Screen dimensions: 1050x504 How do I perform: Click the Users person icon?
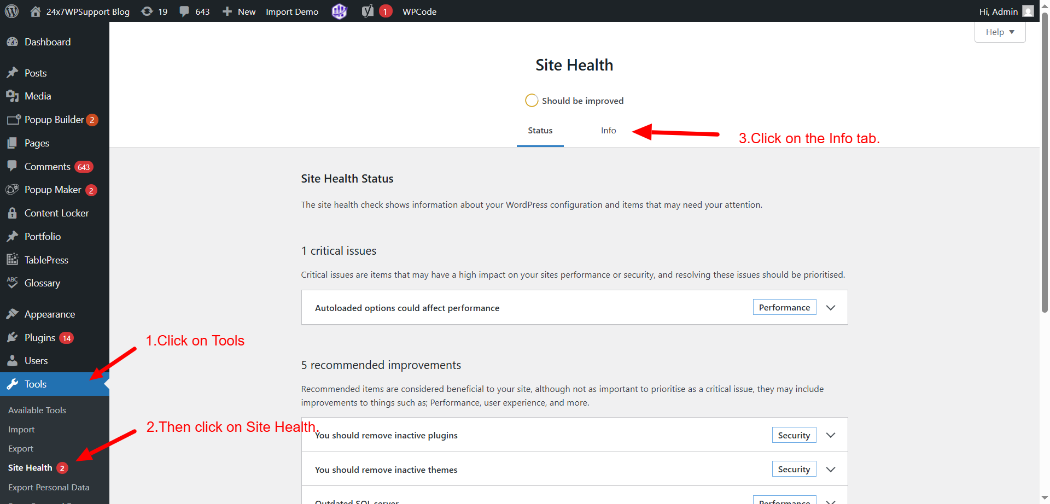(13, 361)
